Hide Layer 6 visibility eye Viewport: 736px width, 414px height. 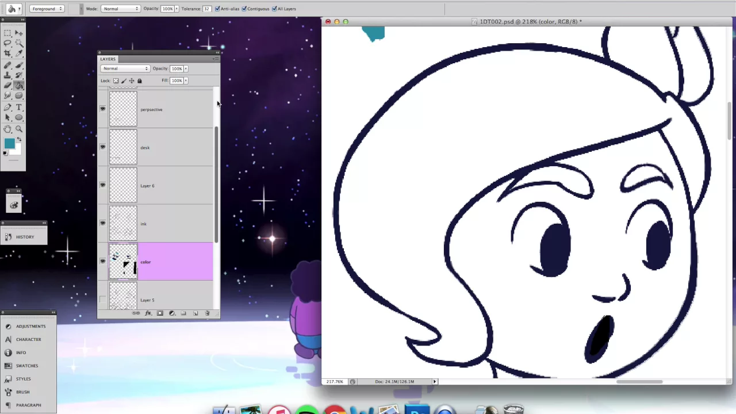pos(102,185)
